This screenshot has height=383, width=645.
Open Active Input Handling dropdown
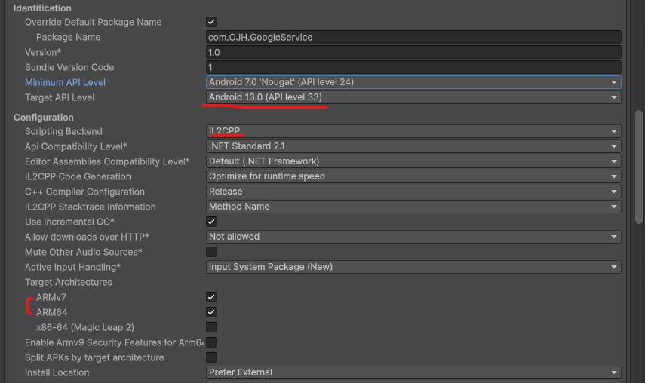pyautogui.click(x=413, y=267)
